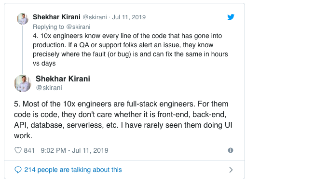Open the @skirani handle beside Jul 11, 2019

click(95, 17)
